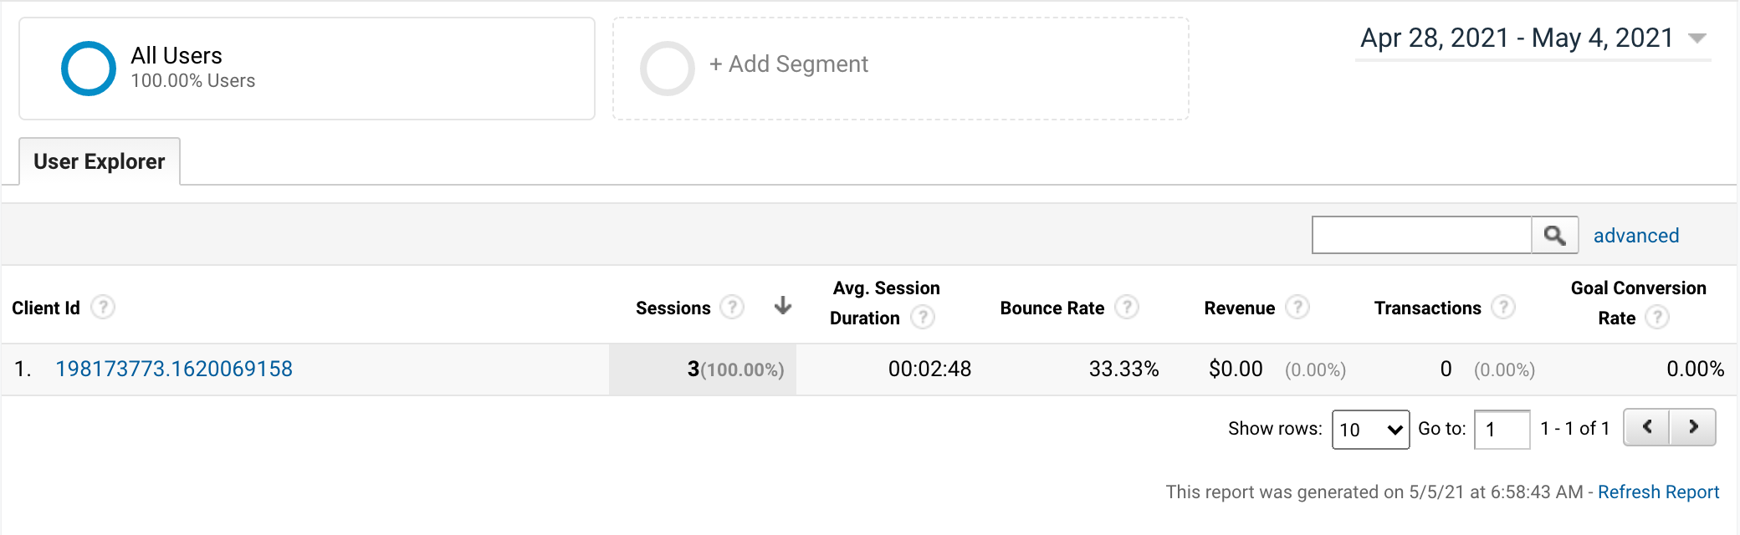Open the Show rows dropdown
Screen dimensions: 1740x535
[x=1370, y=429]
